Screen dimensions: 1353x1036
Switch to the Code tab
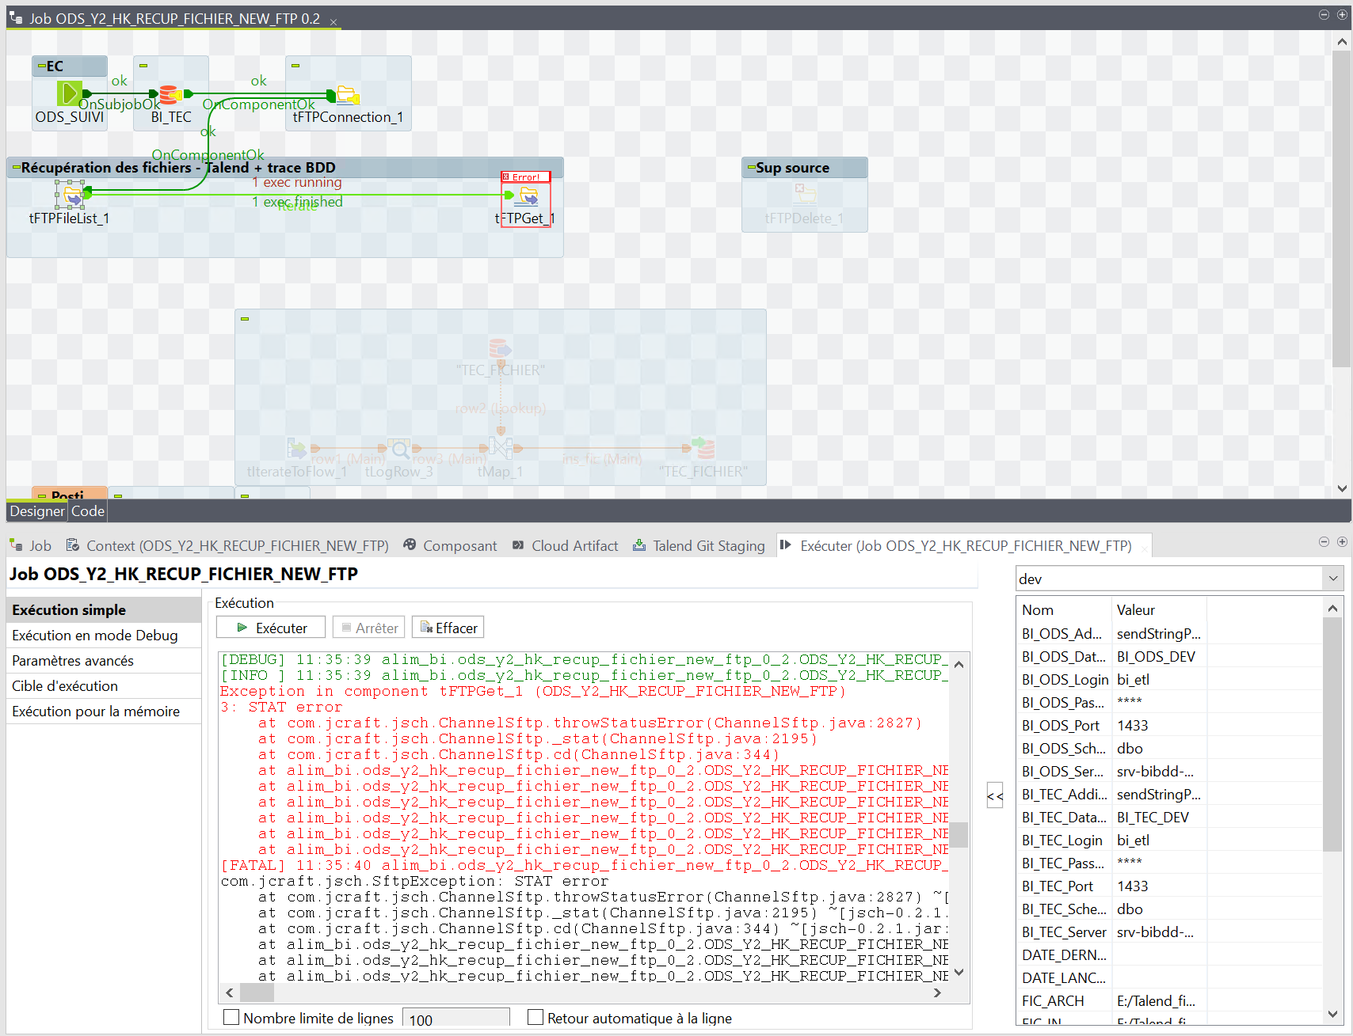[87, 511]
